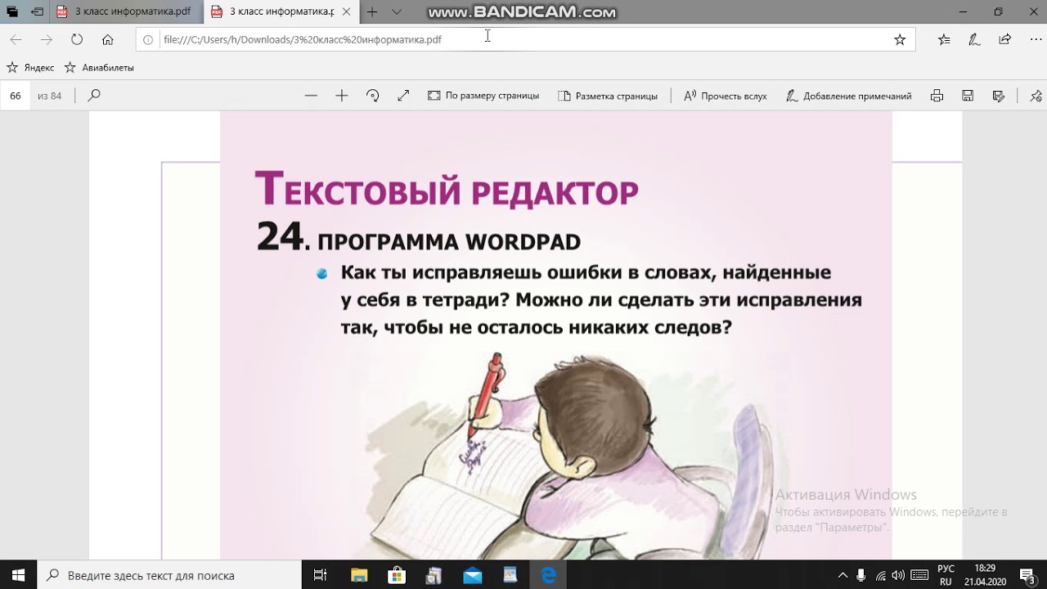Open the Windows Start menu

coord(18,575)
